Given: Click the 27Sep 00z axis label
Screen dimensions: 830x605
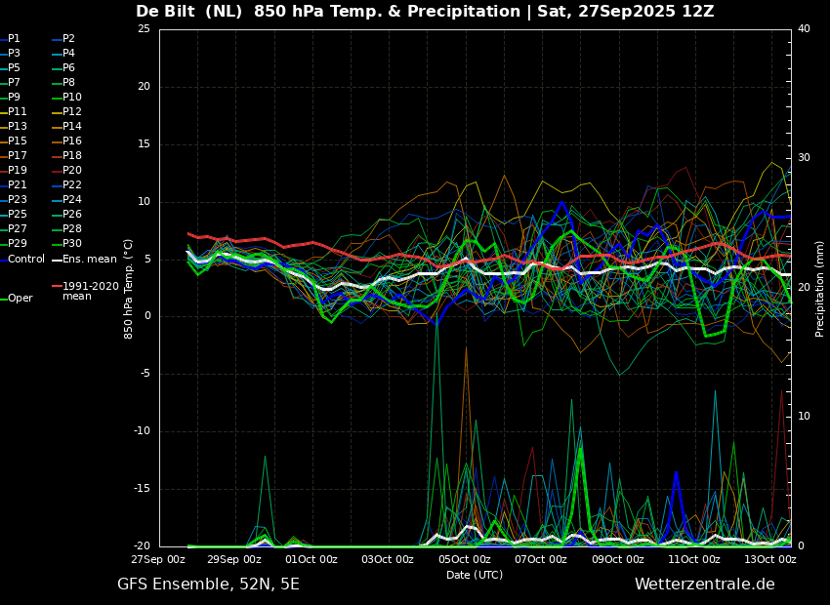Looking at the screenshot, I should point(159,559).
